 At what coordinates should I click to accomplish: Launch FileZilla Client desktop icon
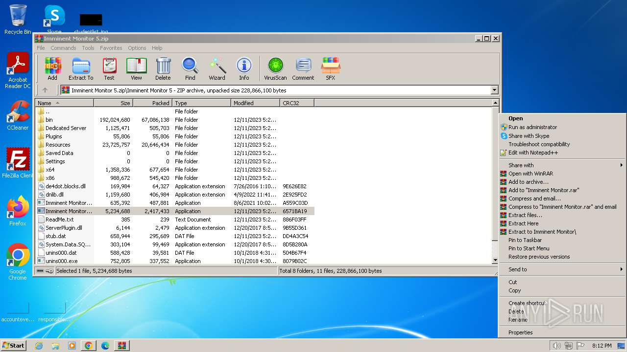tap(18, 163)
